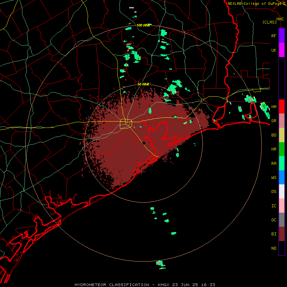Click the yellow Houston loop highway box
Image resolution: width=287 pixels, height=287 pixels.
click(x=126, y=124)
